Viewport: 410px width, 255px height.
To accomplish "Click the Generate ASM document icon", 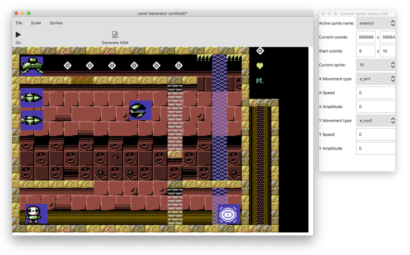I will (x=115, y=35).
